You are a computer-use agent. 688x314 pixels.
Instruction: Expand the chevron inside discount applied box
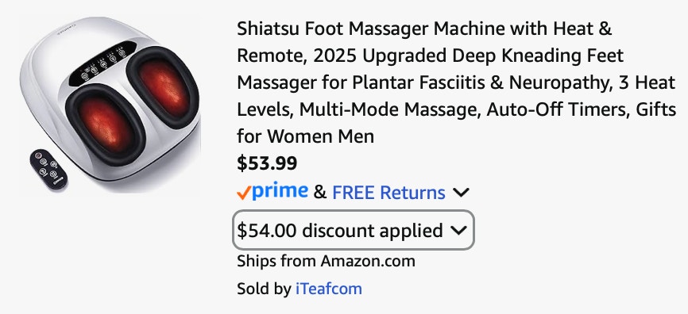point(458,231)
